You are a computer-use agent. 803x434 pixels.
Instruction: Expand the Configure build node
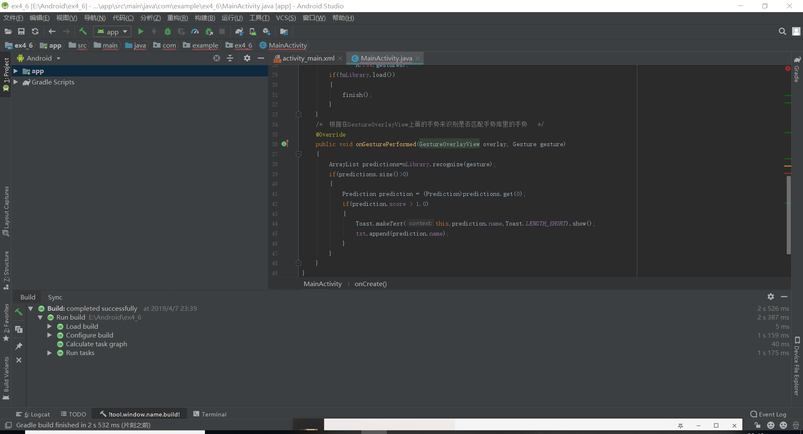pos(49,335)
